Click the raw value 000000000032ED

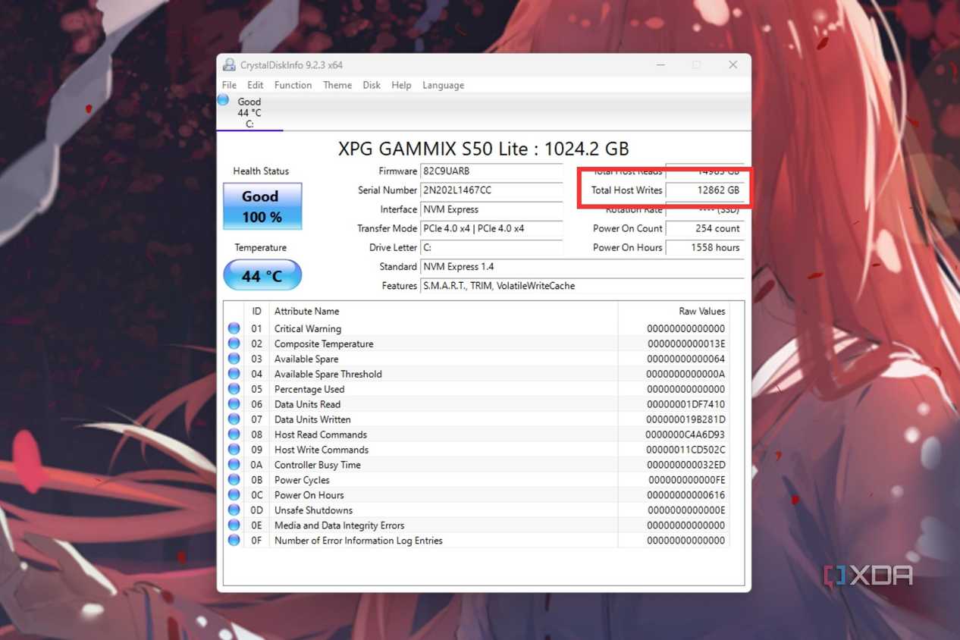686,465
